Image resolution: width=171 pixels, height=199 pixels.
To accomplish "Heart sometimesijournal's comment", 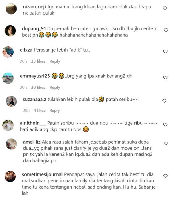I will [165, 176].
